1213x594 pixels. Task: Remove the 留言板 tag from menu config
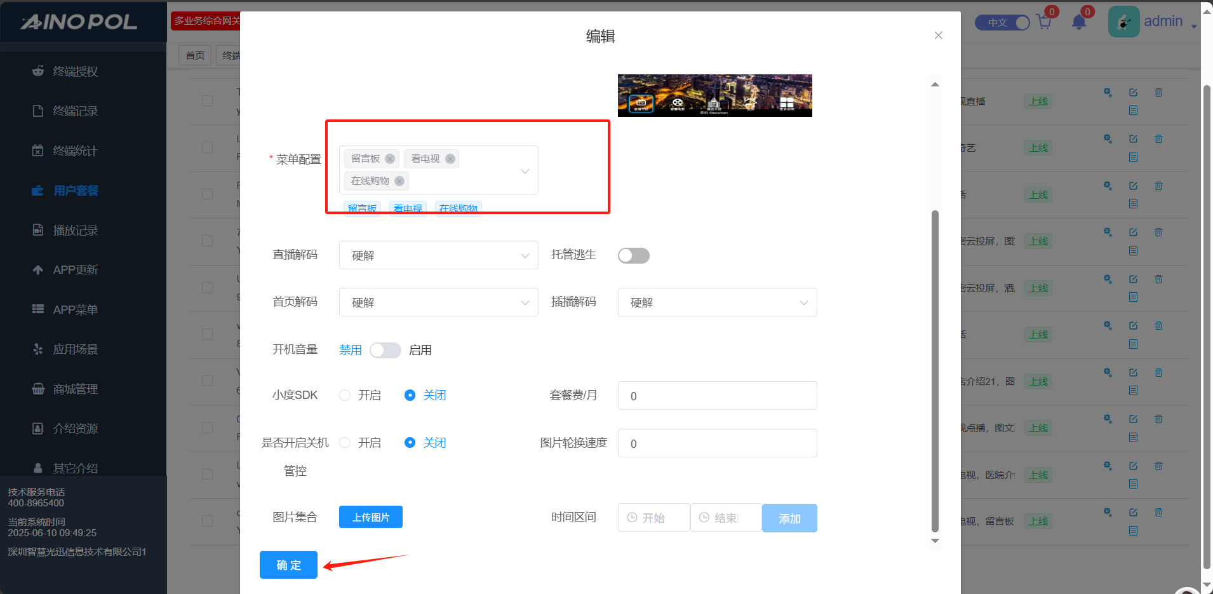pos(390,159)
